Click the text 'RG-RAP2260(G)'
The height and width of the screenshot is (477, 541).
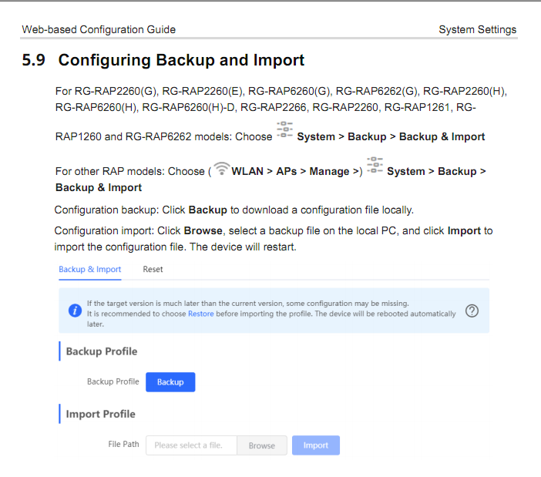click(x=116, y=91)
